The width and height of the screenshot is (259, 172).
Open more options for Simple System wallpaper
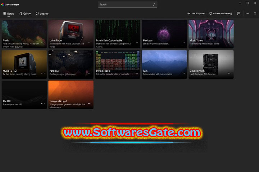(x=230, y=73)
